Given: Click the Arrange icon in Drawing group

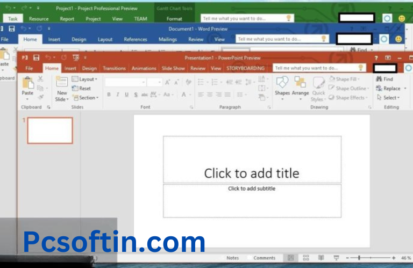Looking at the screenshot, I should point(300,82).
